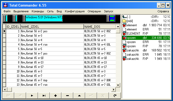Image resolution: width=173 pixels, height=101 pixels.
Task: Select the [mbl] folder icon
Action: [124, 21]
